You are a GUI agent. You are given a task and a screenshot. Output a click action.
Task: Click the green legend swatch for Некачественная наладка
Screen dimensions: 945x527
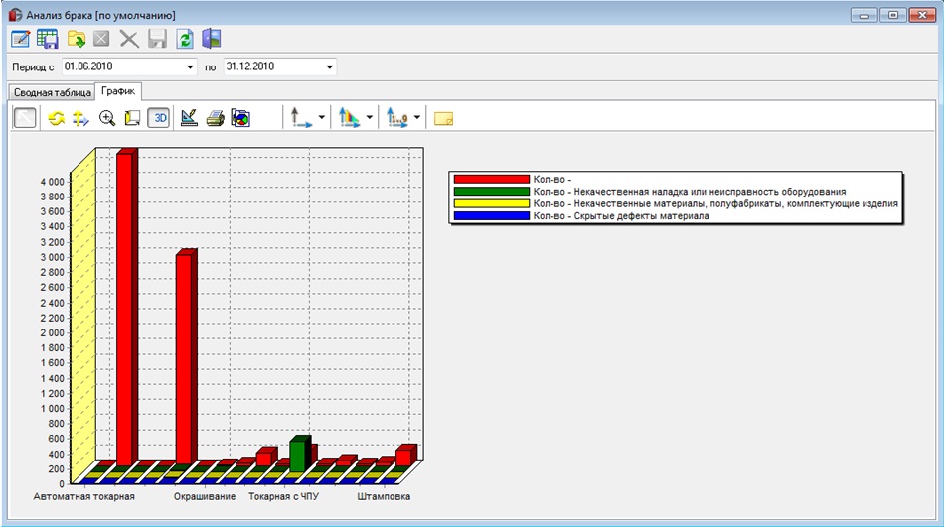[492, 192]
